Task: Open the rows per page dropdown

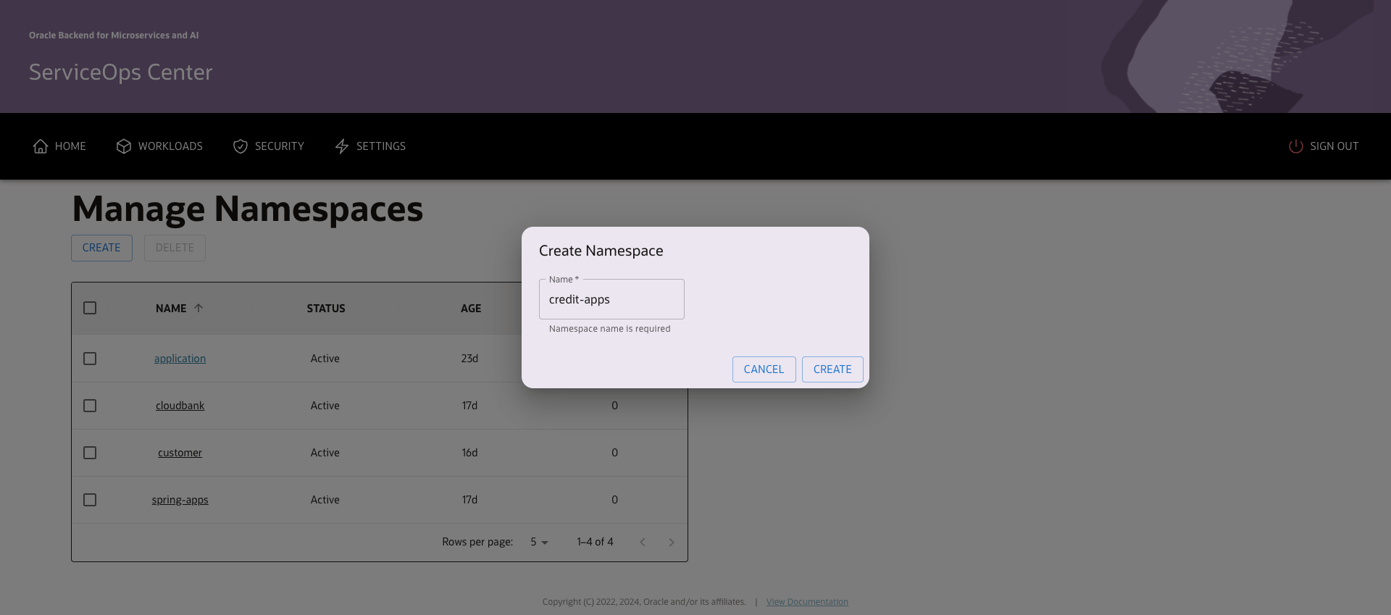Action: [x=539, y=542]
